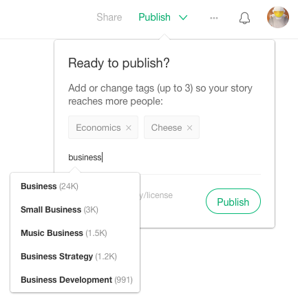This screenshot has width=298, height=302.
Task: Choose Business Development (991) suggestion
Action: (x=75, y=280)
